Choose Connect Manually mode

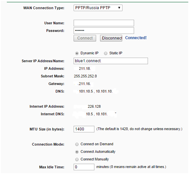click(77, 159)
